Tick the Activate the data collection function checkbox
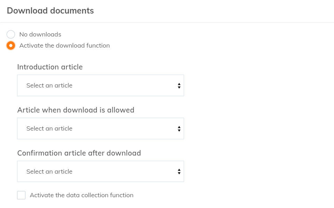 (21, 195)
